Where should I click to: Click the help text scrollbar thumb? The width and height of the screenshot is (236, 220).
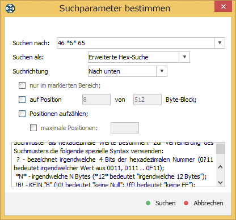[220, 149]
